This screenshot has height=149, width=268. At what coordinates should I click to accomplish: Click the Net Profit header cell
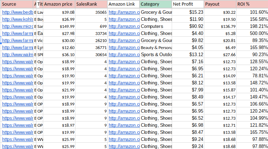[188, 4]
